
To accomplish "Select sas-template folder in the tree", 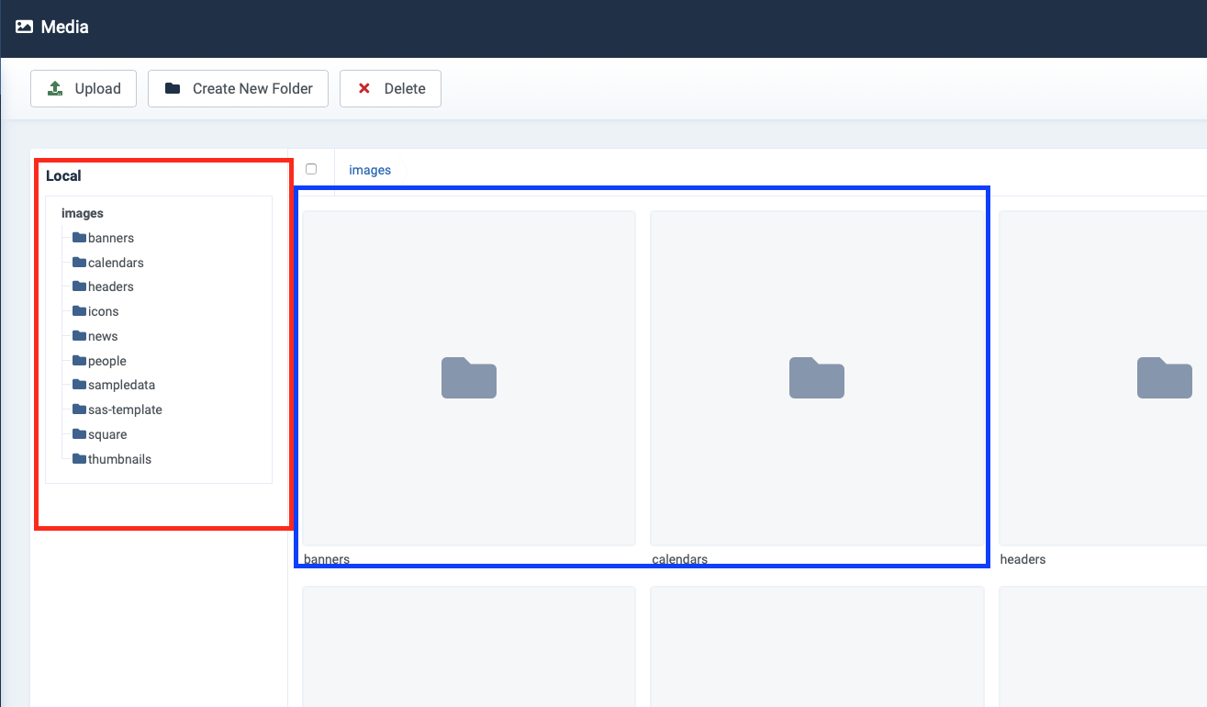I will coord(125,410).
